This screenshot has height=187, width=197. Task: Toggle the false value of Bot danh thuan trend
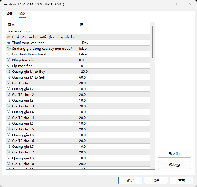[83, 54]
